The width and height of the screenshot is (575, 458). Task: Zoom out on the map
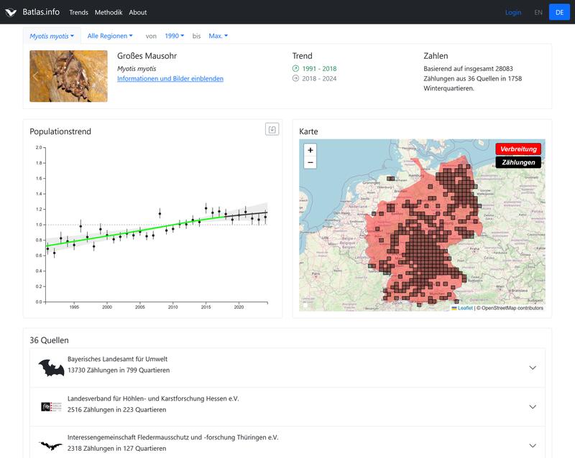(x=310, y=162)
